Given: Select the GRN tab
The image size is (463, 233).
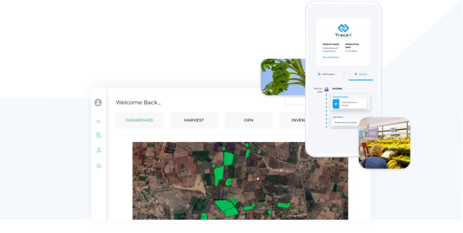Looking at the screenshot, I should [x=249, y=120].
